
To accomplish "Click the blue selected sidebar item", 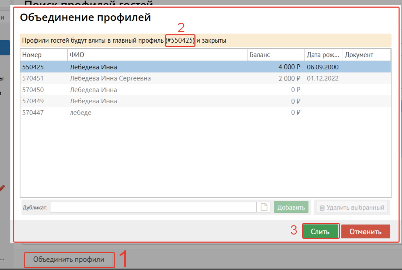I will pyautogui.click(x=5, y=48).
